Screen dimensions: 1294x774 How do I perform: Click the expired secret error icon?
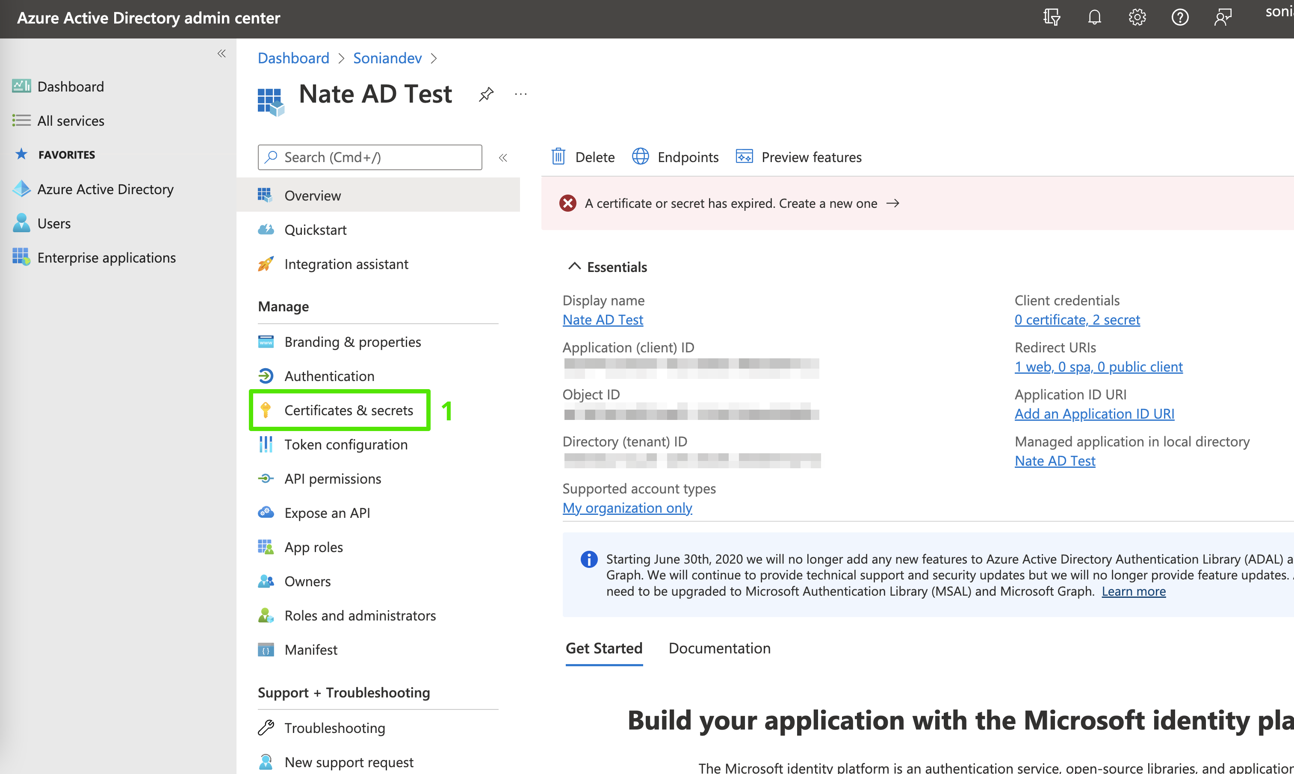[x=568, y=204]
